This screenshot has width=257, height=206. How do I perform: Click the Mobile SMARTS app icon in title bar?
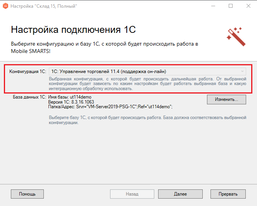5,6
